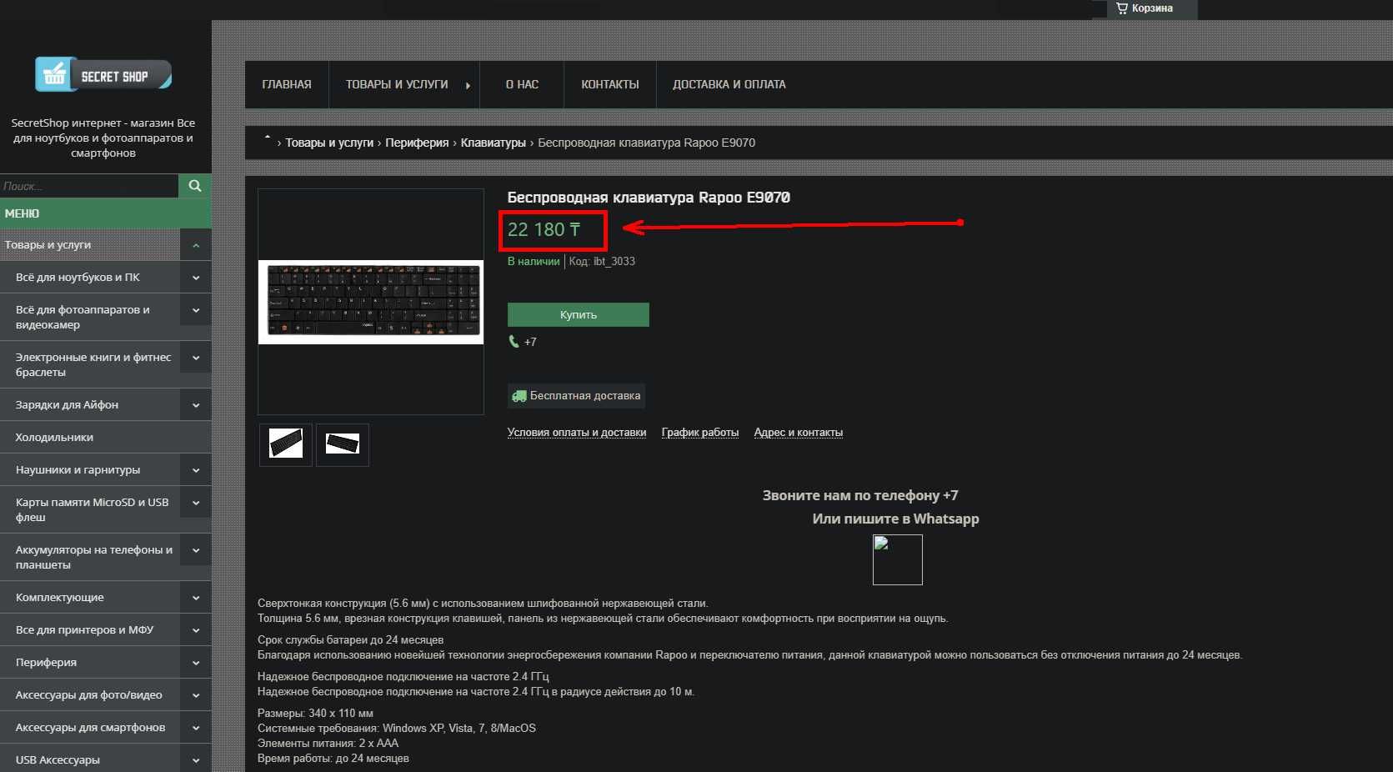Click the В наличии status
This screenshot has height=772, width=1393.
click(x=534, y=261)
